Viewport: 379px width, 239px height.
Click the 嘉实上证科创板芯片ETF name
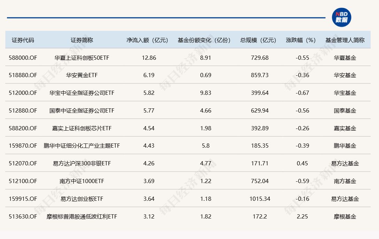tap(82, 128)
